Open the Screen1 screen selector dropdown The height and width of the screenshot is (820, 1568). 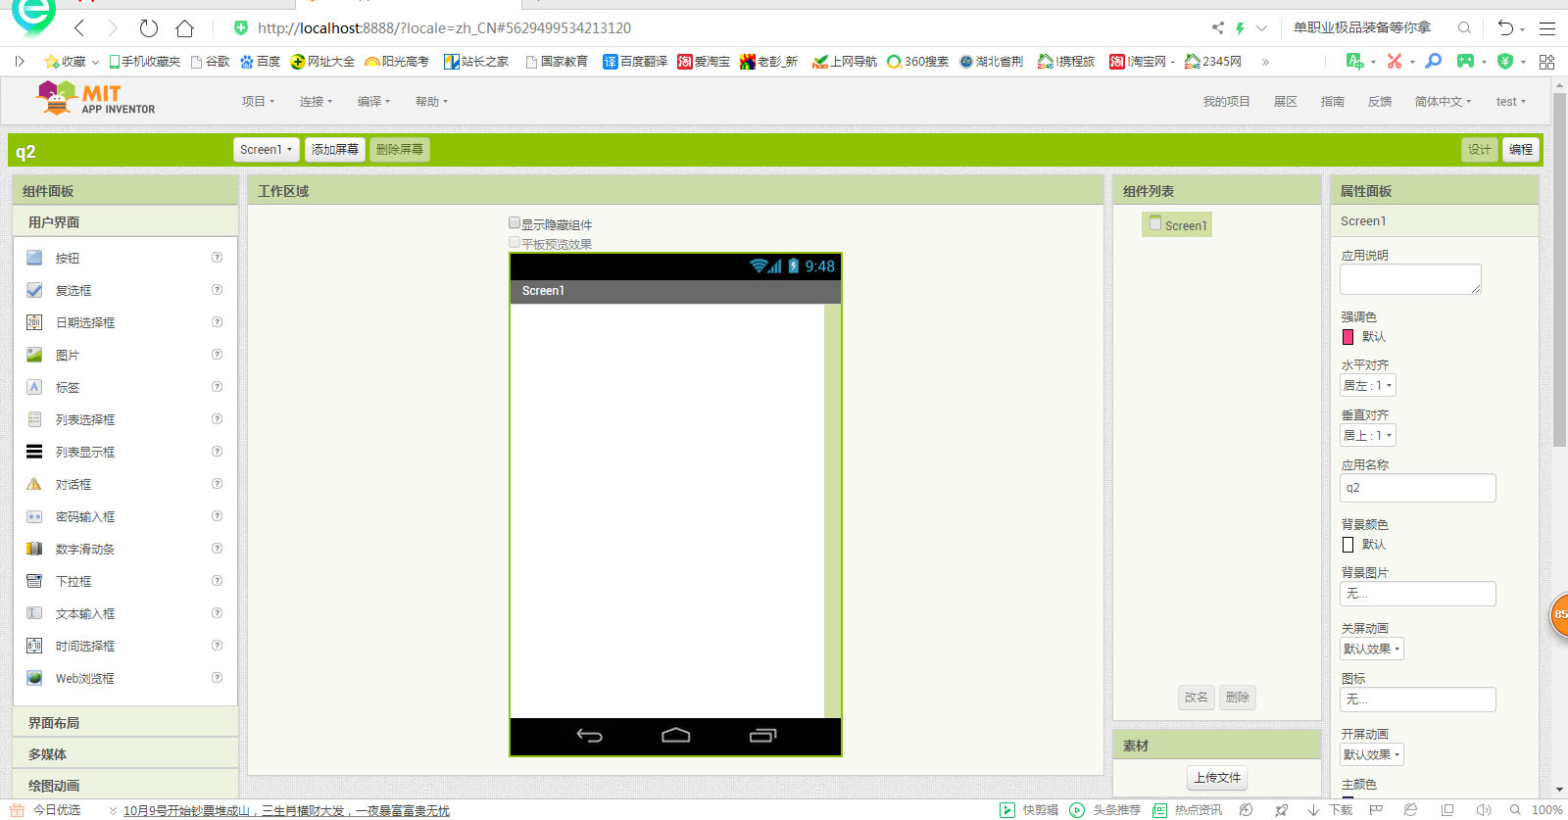(266, 149)
